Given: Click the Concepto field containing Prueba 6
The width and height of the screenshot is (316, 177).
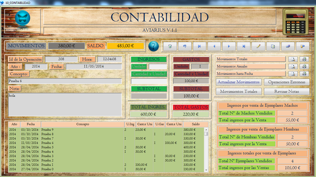Looking at the screenshot, I should pyautogui.click(x=65, y=81).
